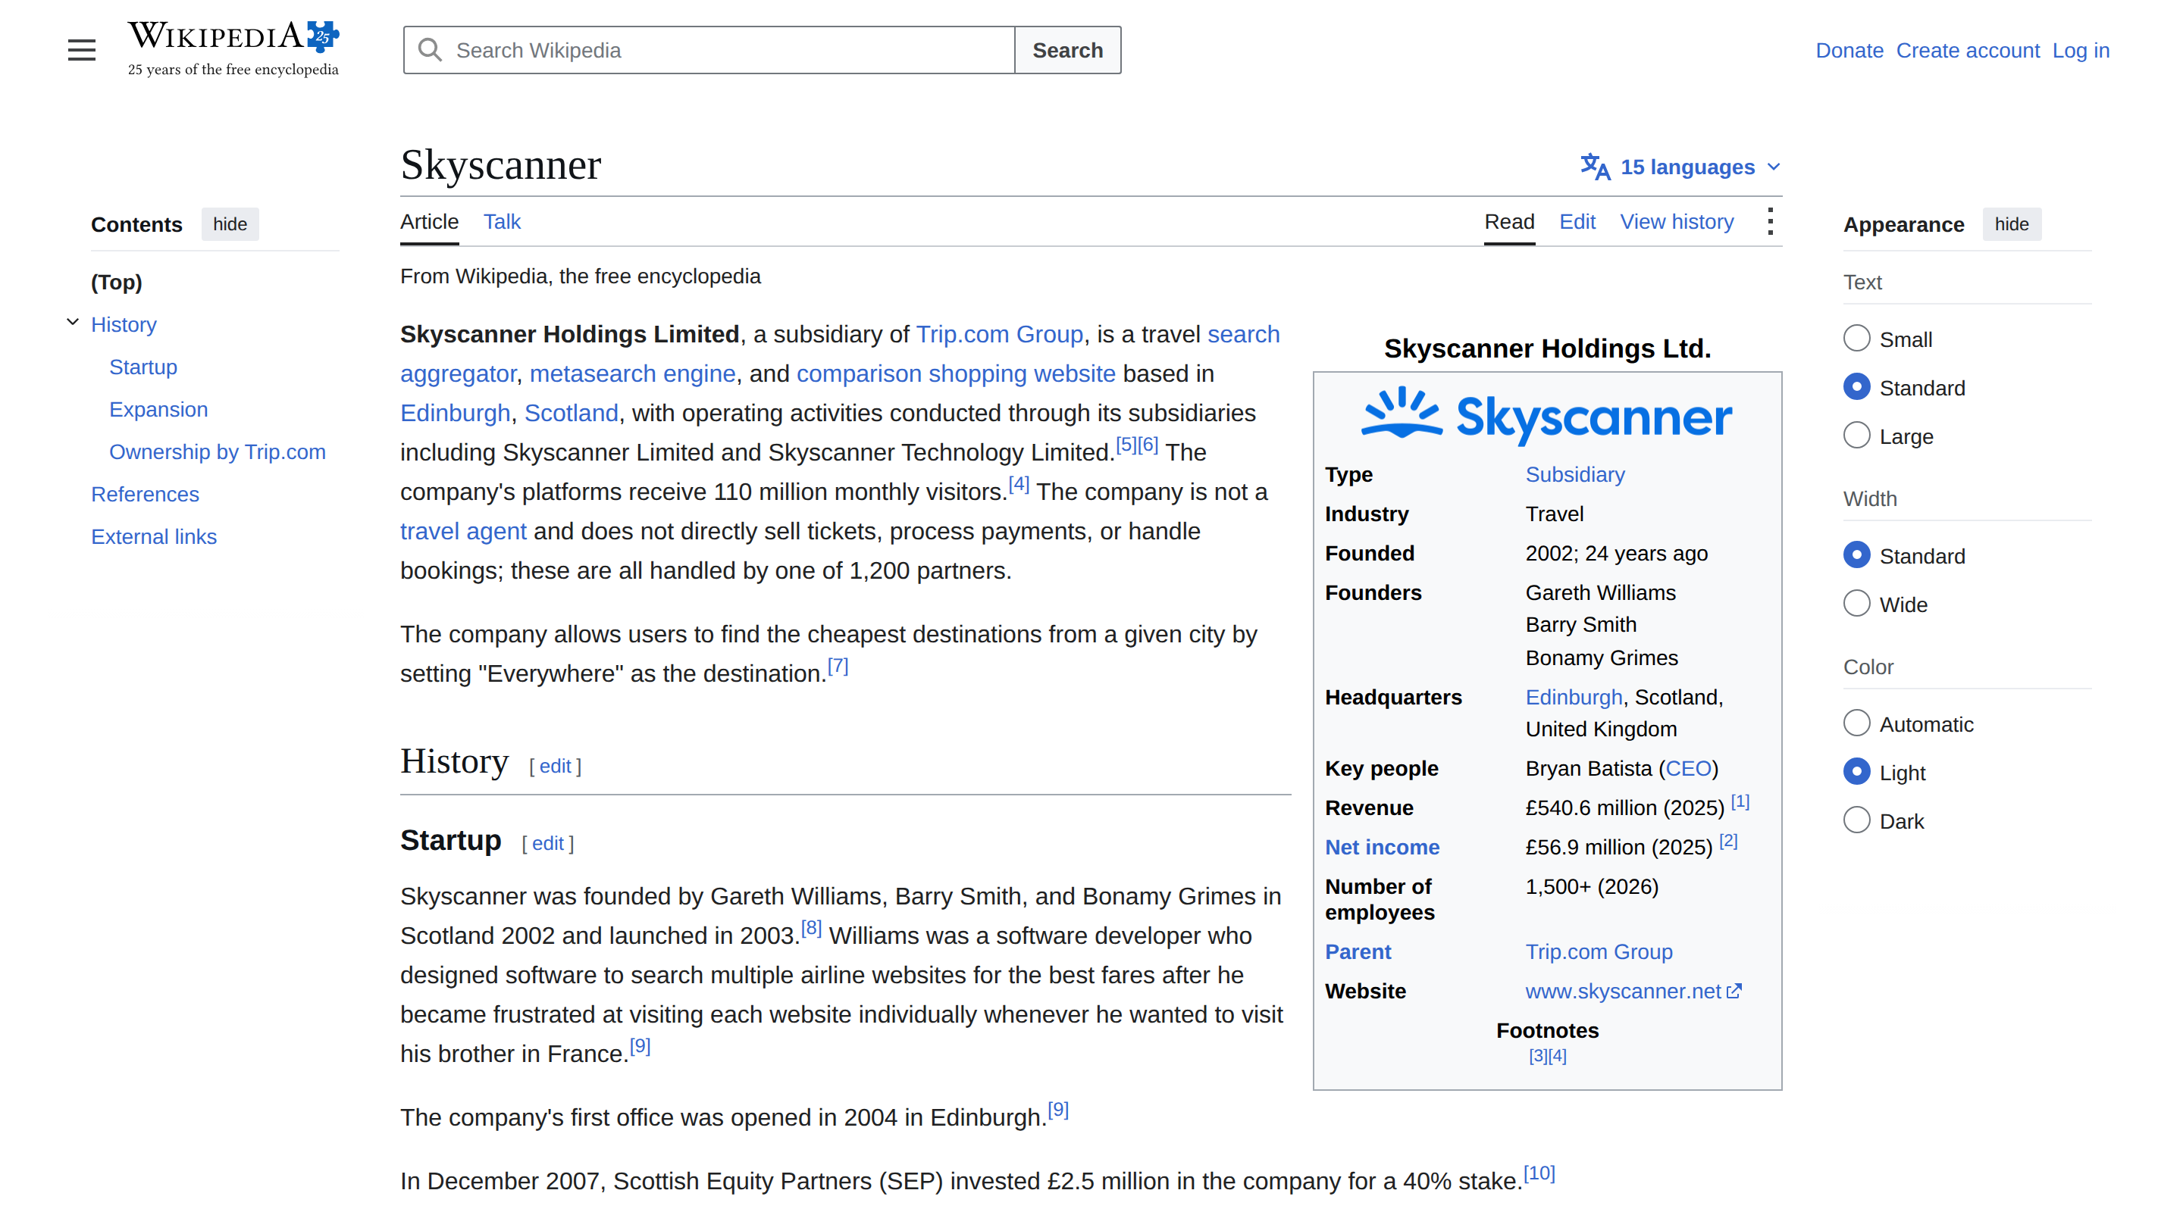This screenshot has height=1212, width=2183.
Task: Open the main menu hamburger icon
Action: [81, 50]
